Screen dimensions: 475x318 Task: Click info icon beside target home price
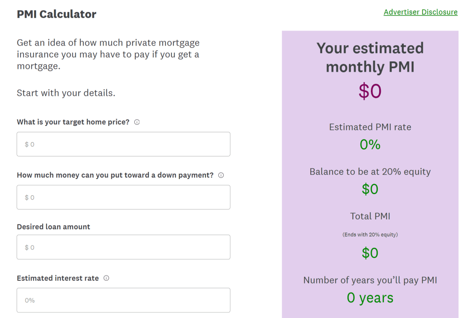pyautogui.click(x=137, y=122)
